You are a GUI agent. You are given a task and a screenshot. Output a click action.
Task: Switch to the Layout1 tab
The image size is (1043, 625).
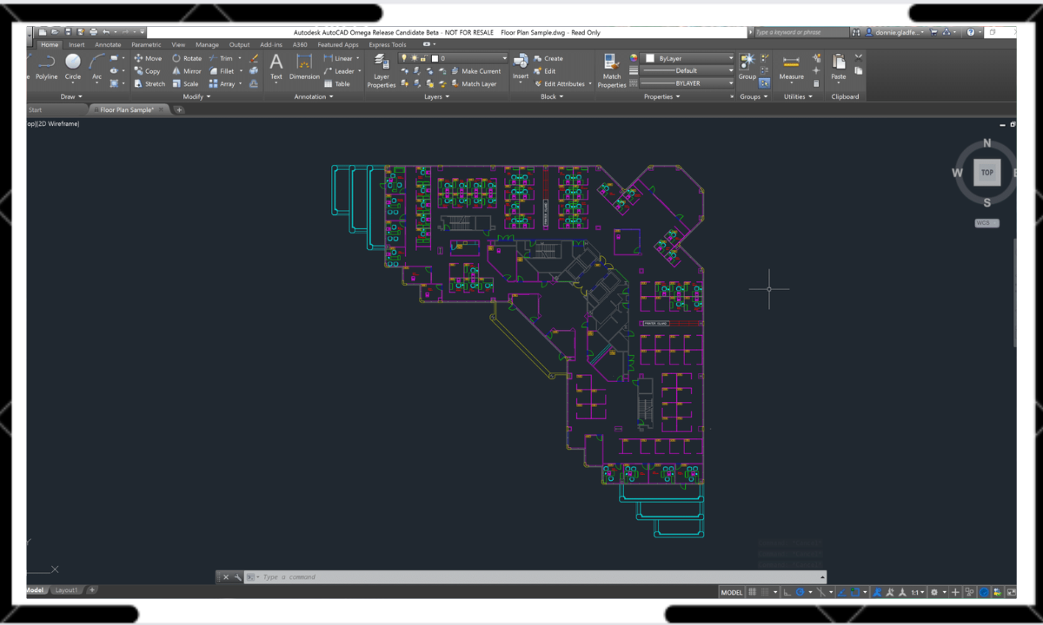66,590
